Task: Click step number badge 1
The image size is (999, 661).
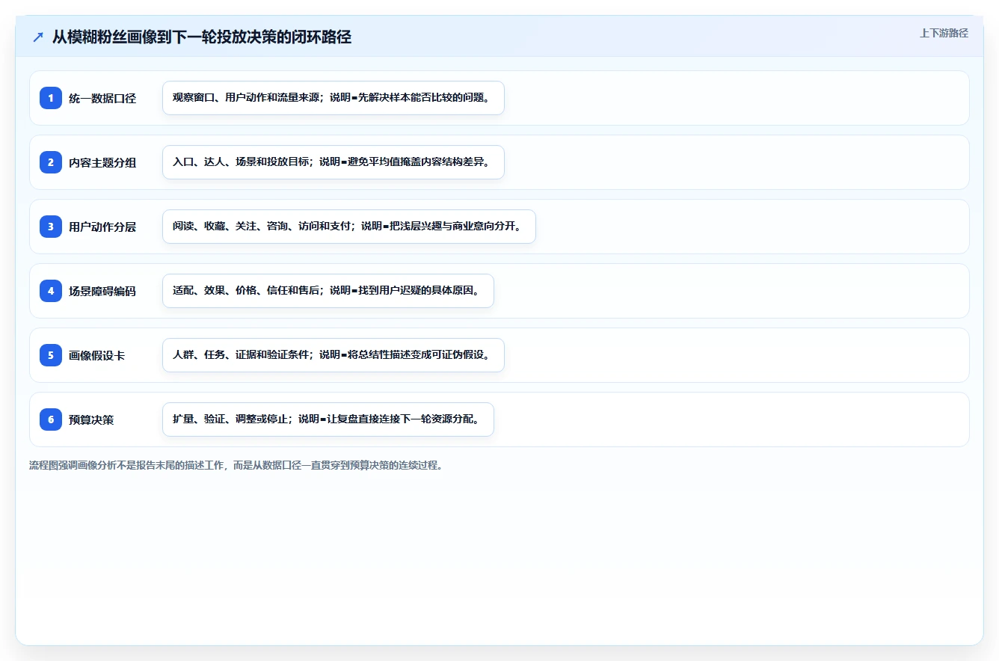Action: 51,98
